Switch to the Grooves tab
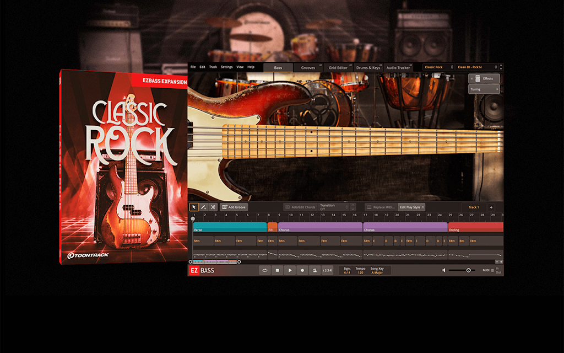Viewport: 564px width, 353px height. pos(308,68)
